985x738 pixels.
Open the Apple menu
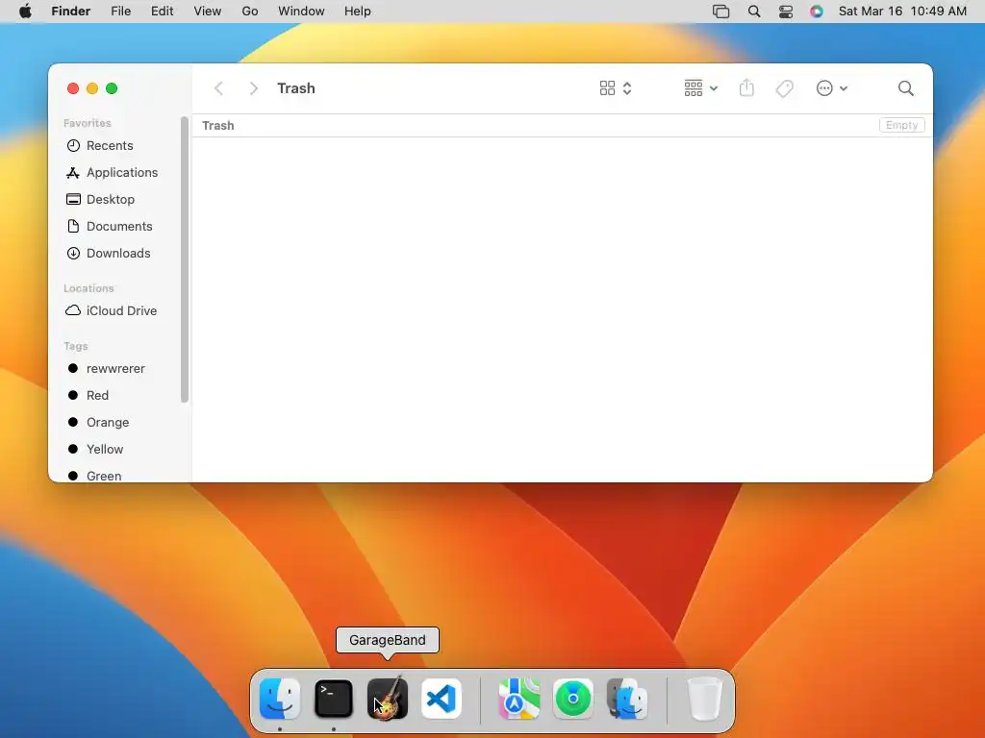(25, 12)
